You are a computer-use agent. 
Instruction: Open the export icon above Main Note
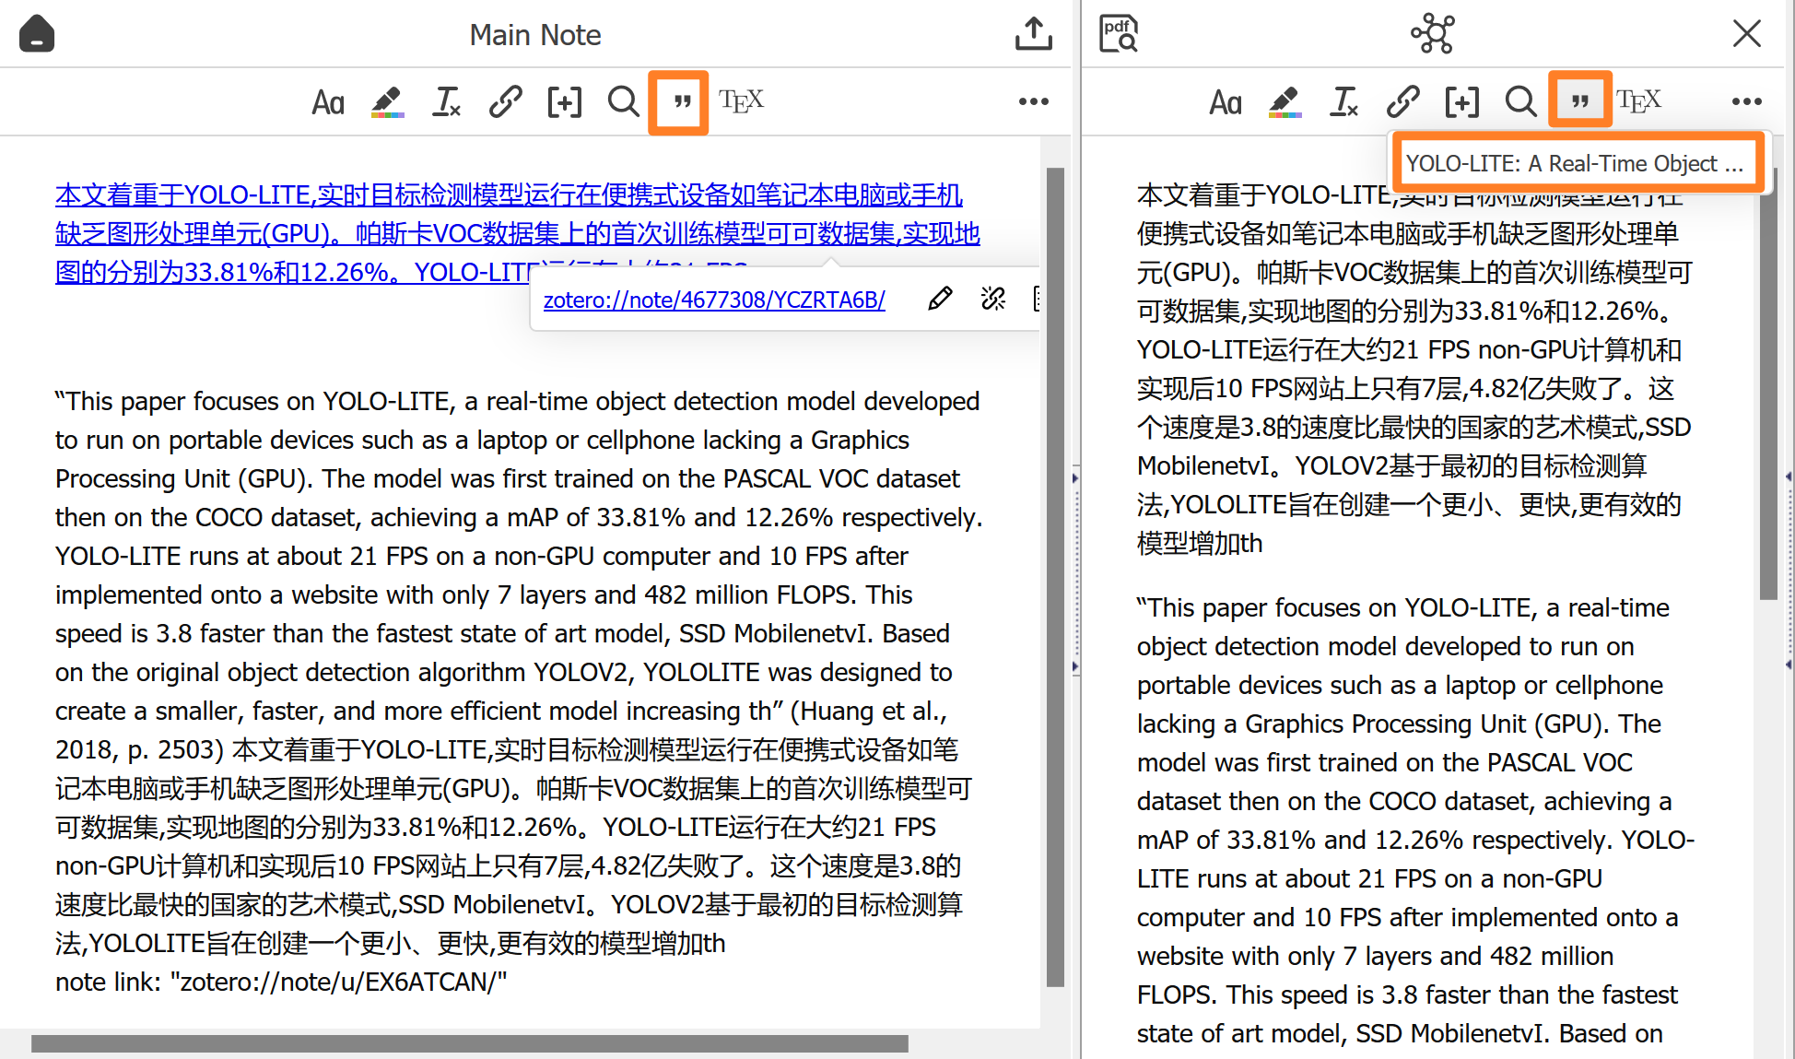point(1033,33)
